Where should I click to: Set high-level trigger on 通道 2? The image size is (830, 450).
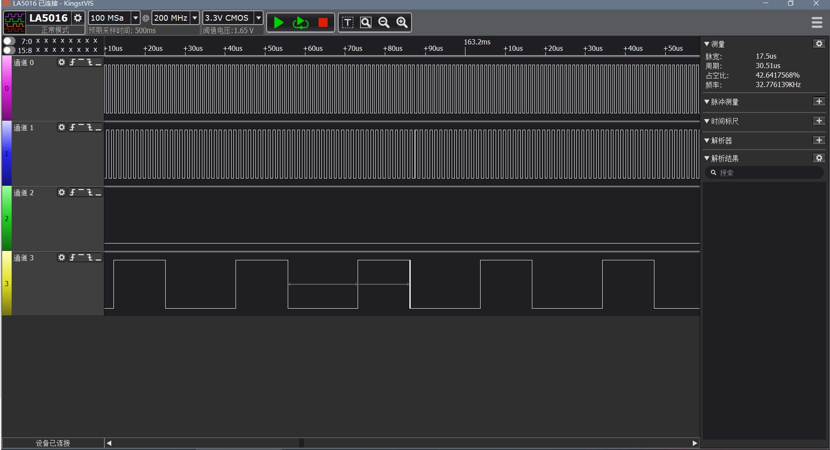click(x=81, y=193)
